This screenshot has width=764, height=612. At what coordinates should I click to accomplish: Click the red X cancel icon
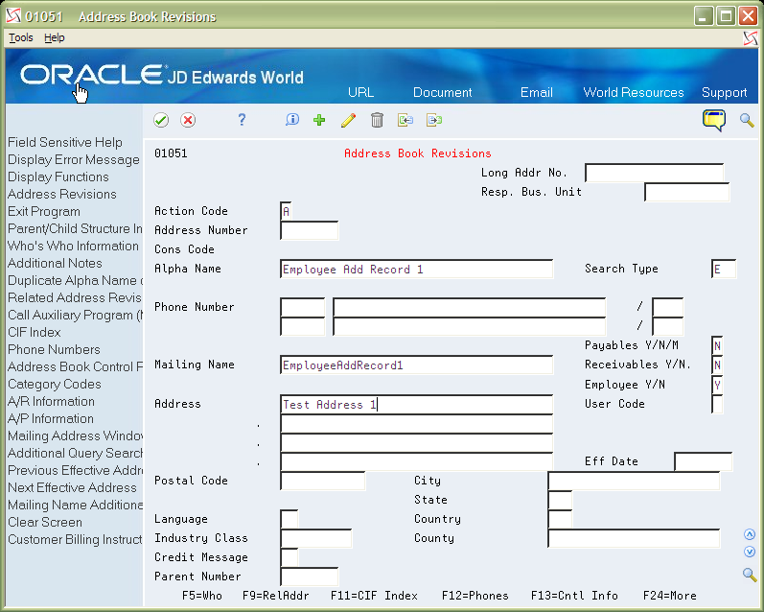point(188,120)
